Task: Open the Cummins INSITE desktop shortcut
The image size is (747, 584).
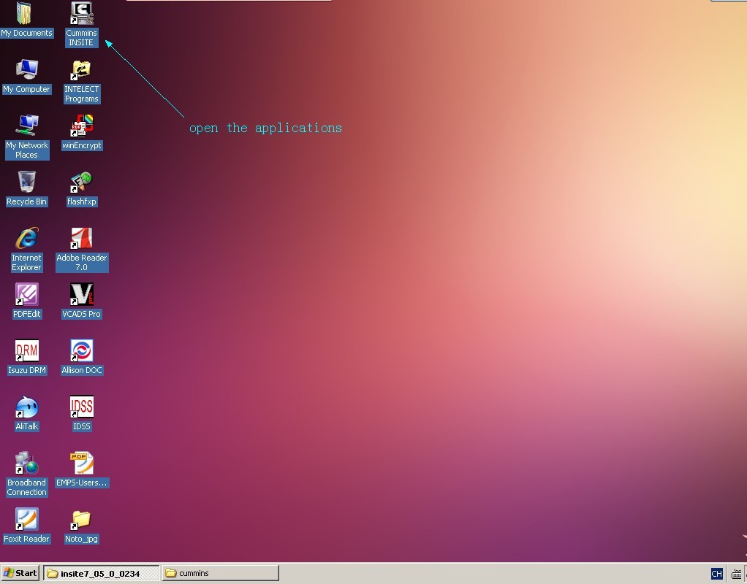Action: pyautogui.click(x=81, y=15)
